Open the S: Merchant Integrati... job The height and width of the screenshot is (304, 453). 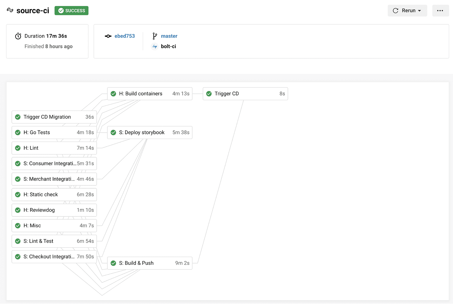click(x=54, y=179)
